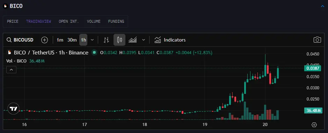Open the BICOUSD symbol search
The height and width of the screenshot is (133, 328).
(x=20, y=40)
